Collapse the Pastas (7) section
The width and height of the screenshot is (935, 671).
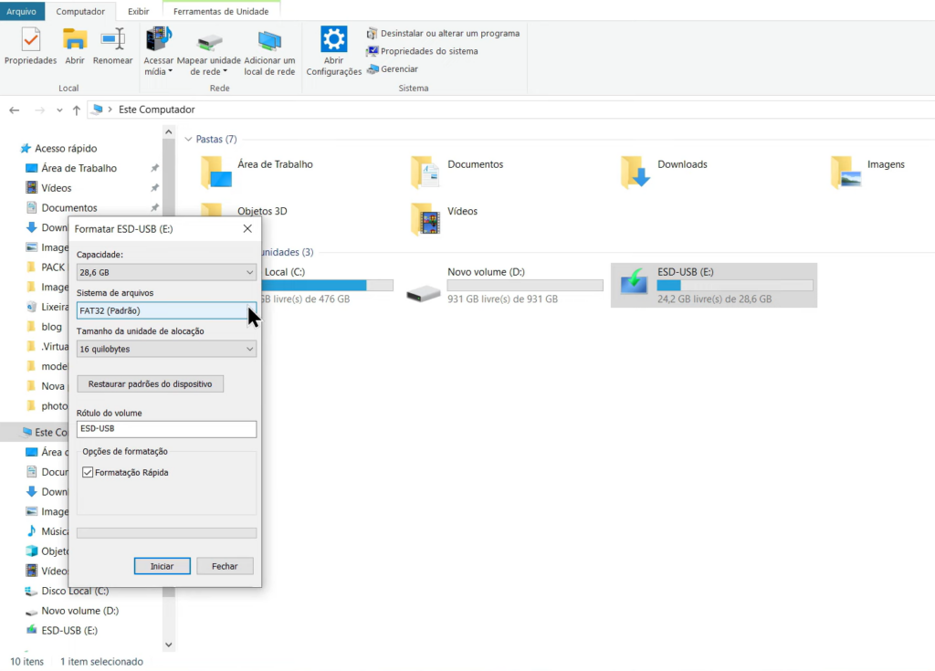tap(188, 139)
